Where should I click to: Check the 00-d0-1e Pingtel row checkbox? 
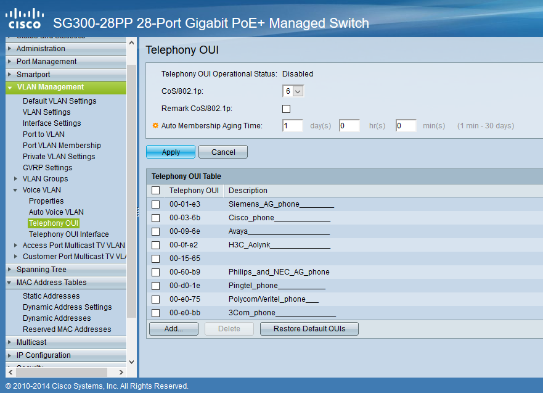156,286
